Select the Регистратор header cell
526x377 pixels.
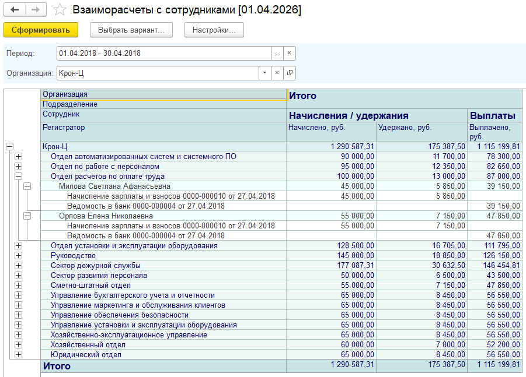click(x=163, y=132)
